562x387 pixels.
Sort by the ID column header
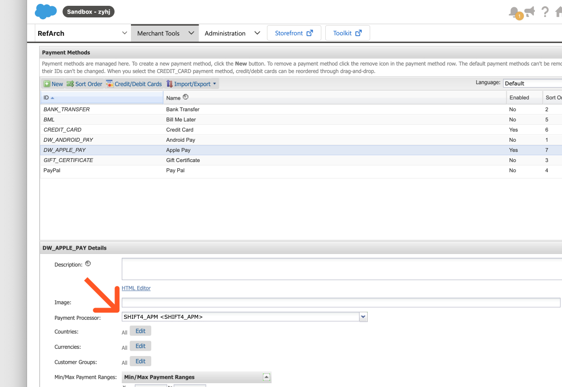pyautogui.click(x=102, y=98)
